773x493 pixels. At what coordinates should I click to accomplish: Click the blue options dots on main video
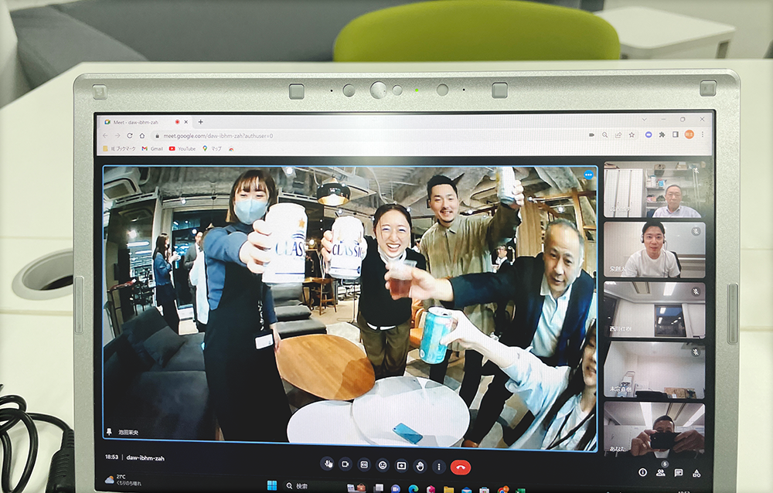(x=588, y=175)
